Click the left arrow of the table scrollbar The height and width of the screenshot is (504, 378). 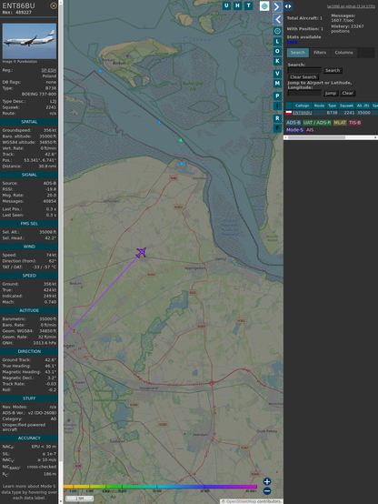285,137
